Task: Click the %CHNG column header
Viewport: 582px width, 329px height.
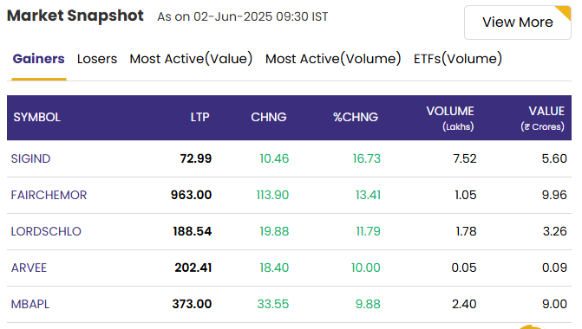Action: (x=356, y=117)
